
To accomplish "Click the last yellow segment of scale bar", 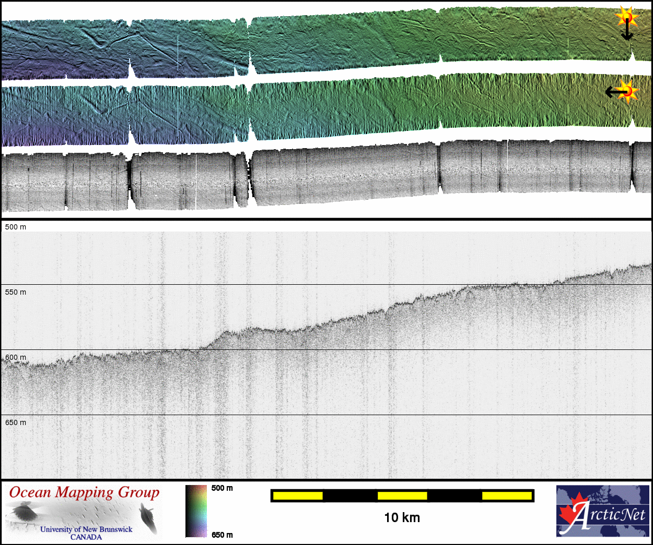I will 506,495.
